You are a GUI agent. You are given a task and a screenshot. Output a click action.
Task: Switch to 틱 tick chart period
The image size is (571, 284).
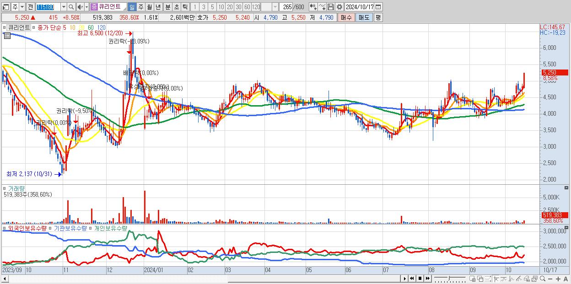point(185,7)
